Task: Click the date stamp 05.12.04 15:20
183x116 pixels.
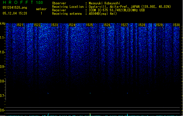Action: pos(15,13)
